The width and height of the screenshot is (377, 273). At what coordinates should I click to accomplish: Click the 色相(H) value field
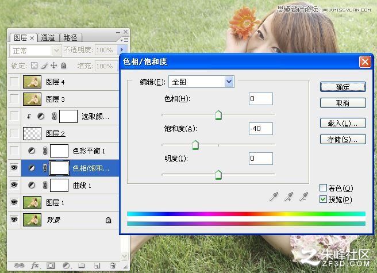click(x=261, y=99)
